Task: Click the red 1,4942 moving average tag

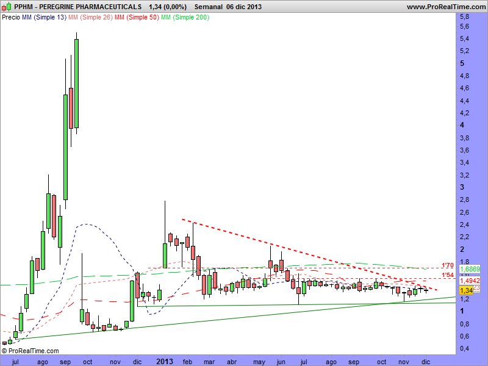Action: pos(470,281)
